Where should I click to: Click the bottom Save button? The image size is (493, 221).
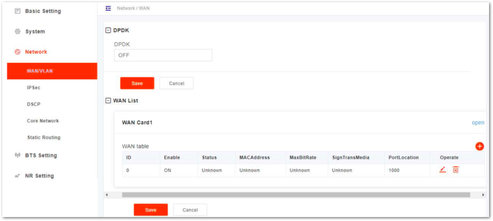[150, 210]
